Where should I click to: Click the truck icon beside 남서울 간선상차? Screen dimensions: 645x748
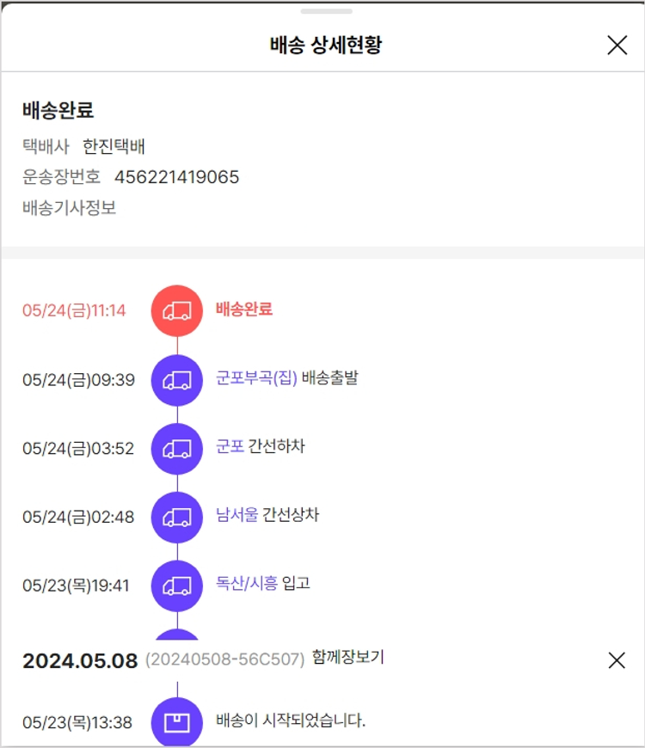tap(177, 517)
